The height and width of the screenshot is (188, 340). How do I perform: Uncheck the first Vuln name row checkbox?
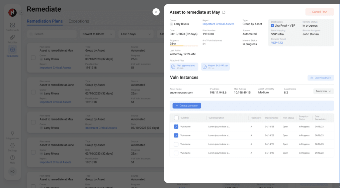click(x=176, y=127)
